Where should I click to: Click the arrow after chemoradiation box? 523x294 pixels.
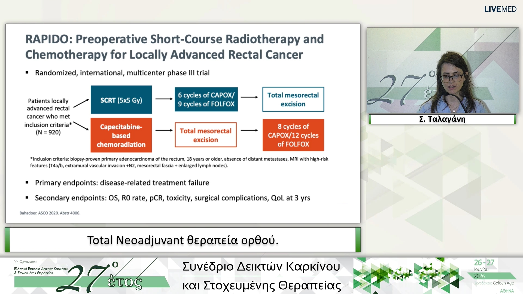[164, 130]
